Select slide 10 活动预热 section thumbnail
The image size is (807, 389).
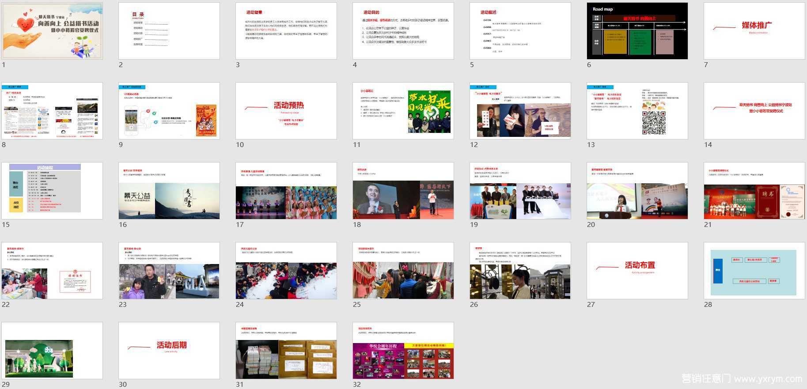[286, 111]
